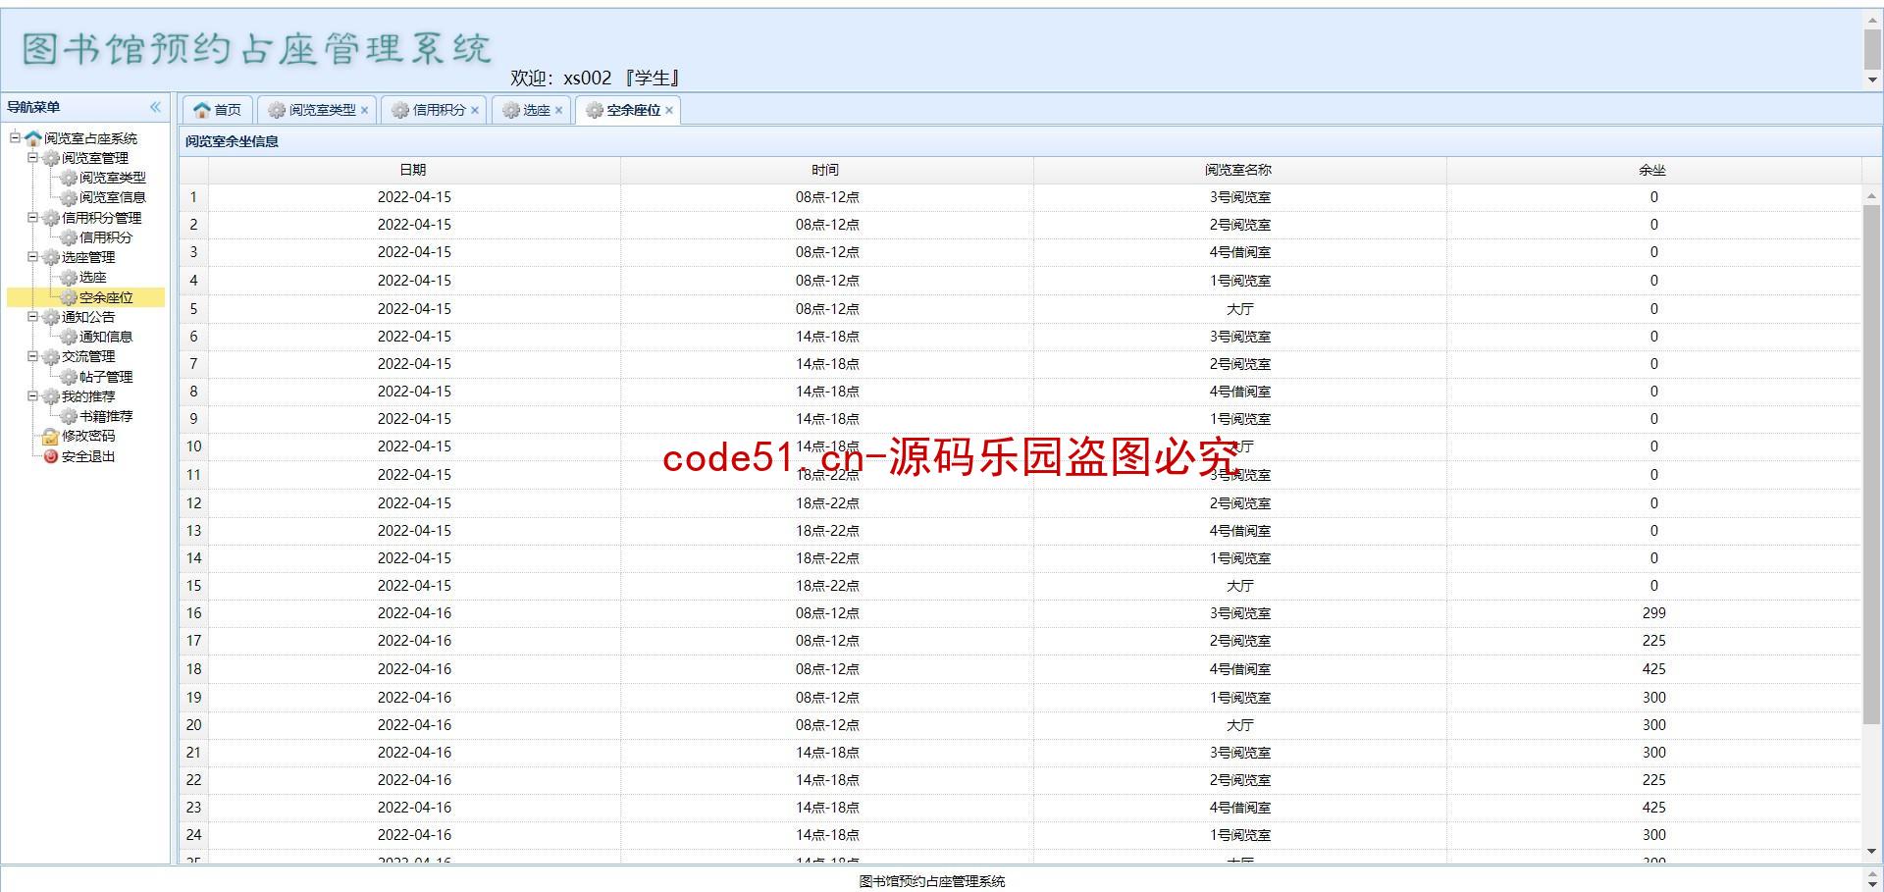Collapse the 我的推荐 tree branch
Viewport: 1884px width, 892px height.
pyautogui.click(x=32, y=396)
